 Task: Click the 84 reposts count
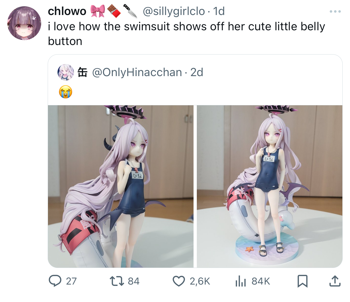134,281
